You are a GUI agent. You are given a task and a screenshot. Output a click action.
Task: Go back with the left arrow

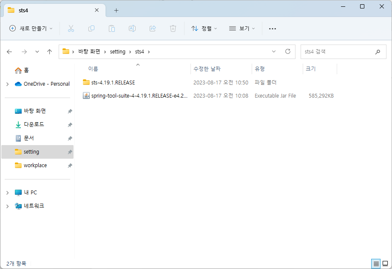click(9, 52)
